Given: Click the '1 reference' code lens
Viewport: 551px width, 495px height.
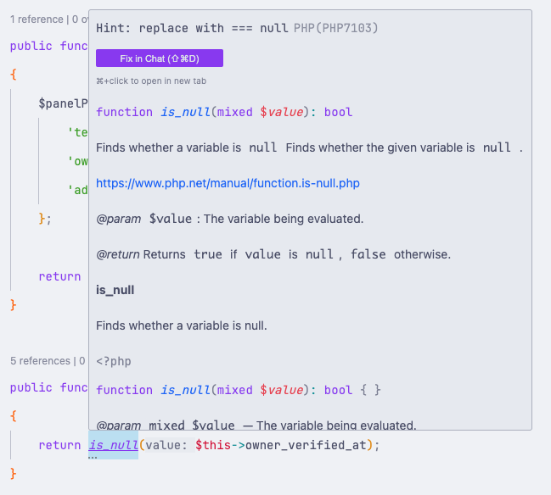Looking at the screenshot, I should point(37,19).
